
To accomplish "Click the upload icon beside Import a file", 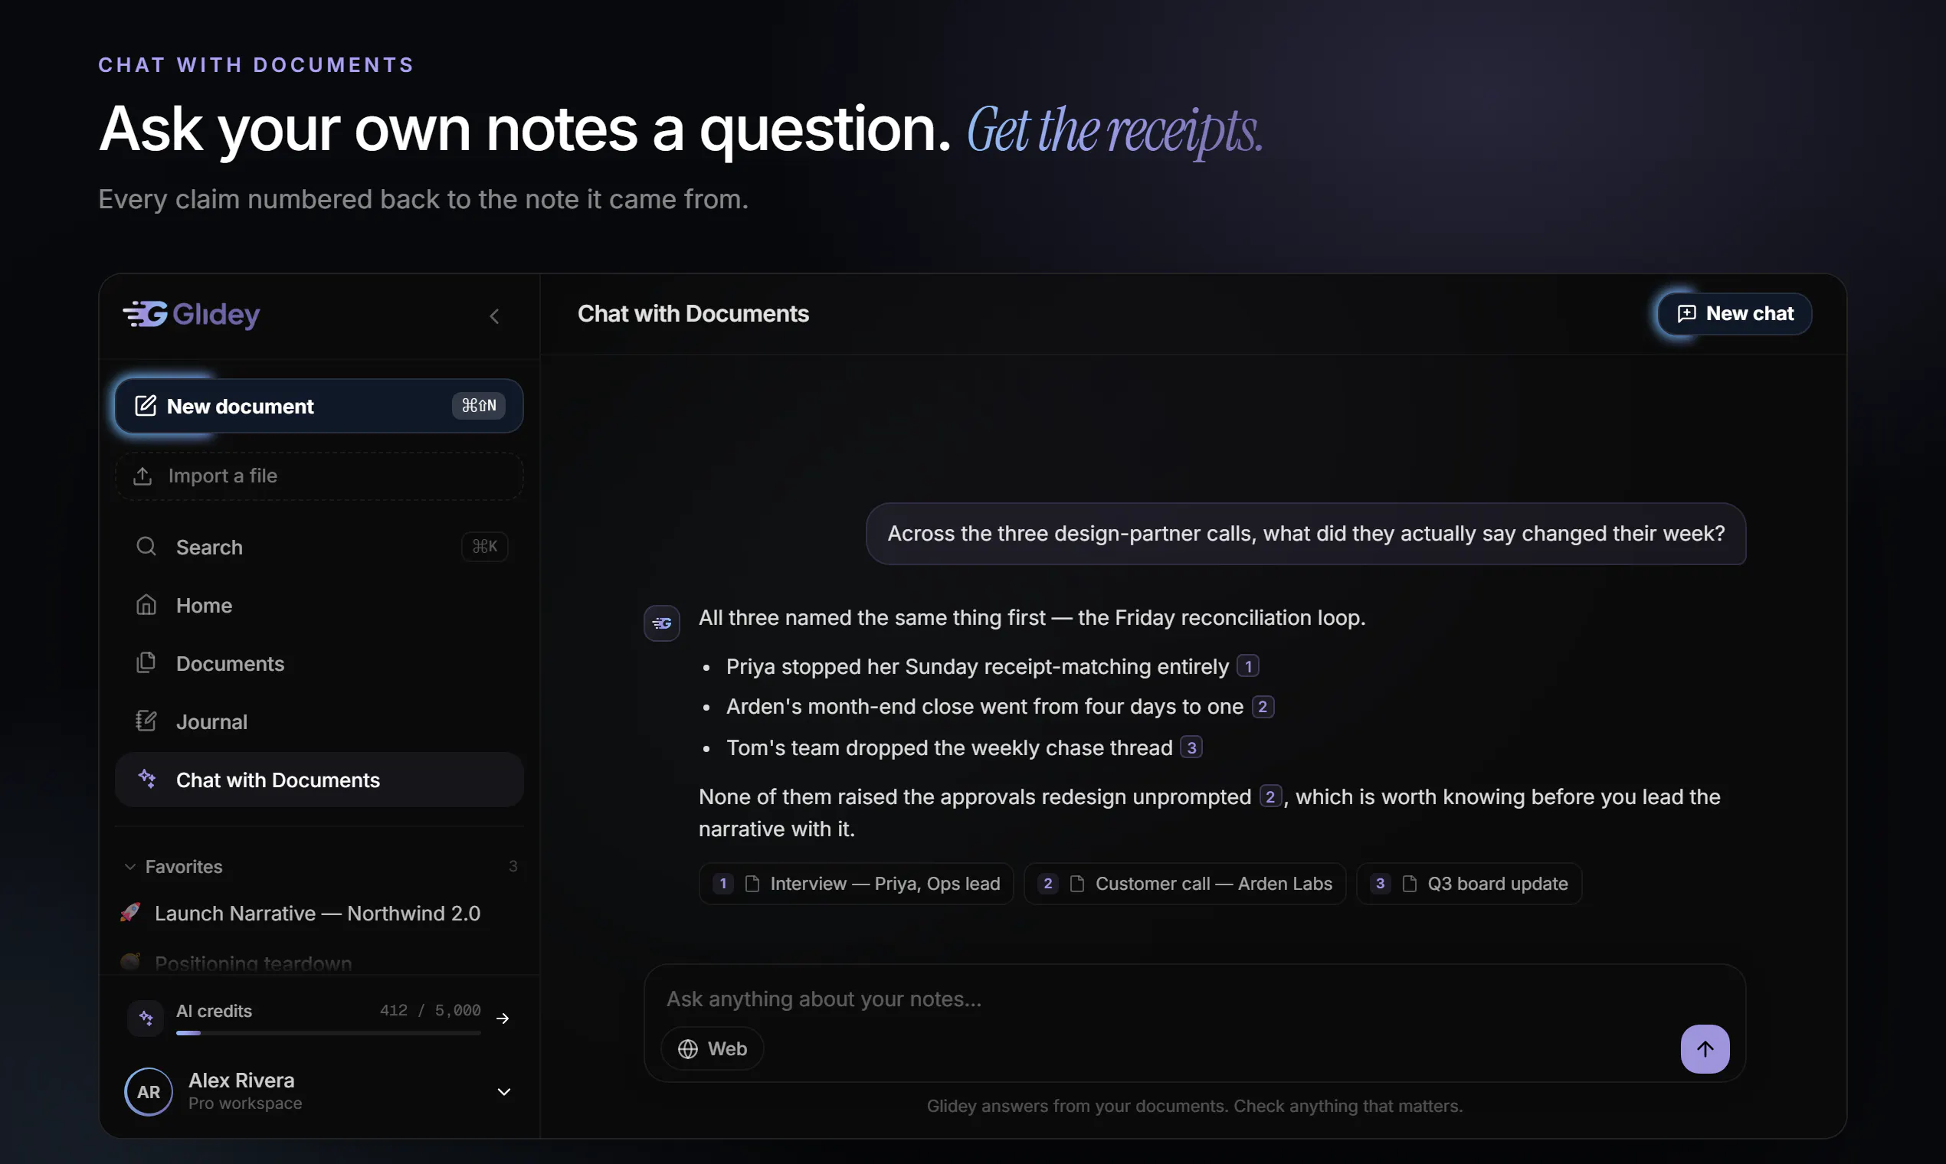I will (x=143, y=476).
